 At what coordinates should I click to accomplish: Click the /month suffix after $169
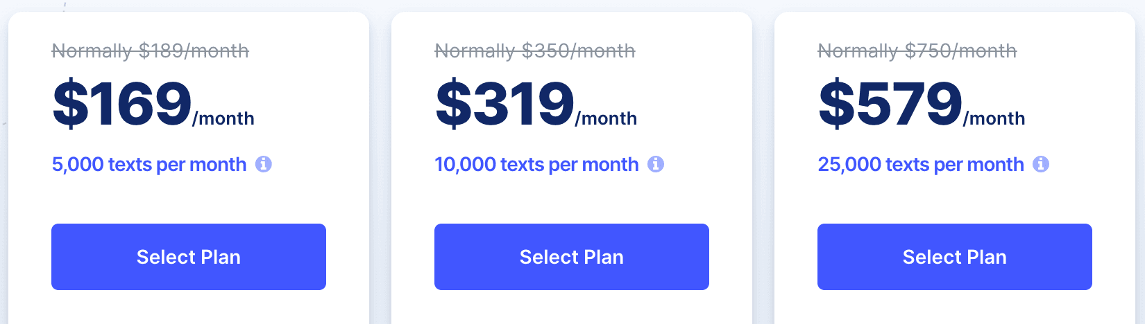tap(223, 119)
